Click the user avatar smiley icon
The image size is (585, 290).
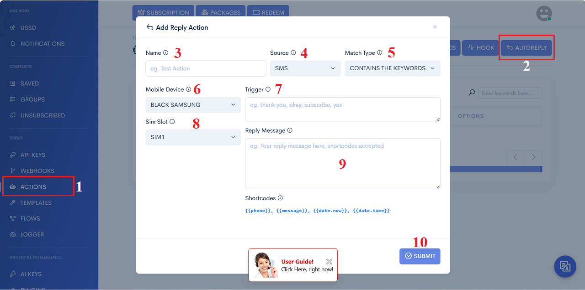point(544,13)
